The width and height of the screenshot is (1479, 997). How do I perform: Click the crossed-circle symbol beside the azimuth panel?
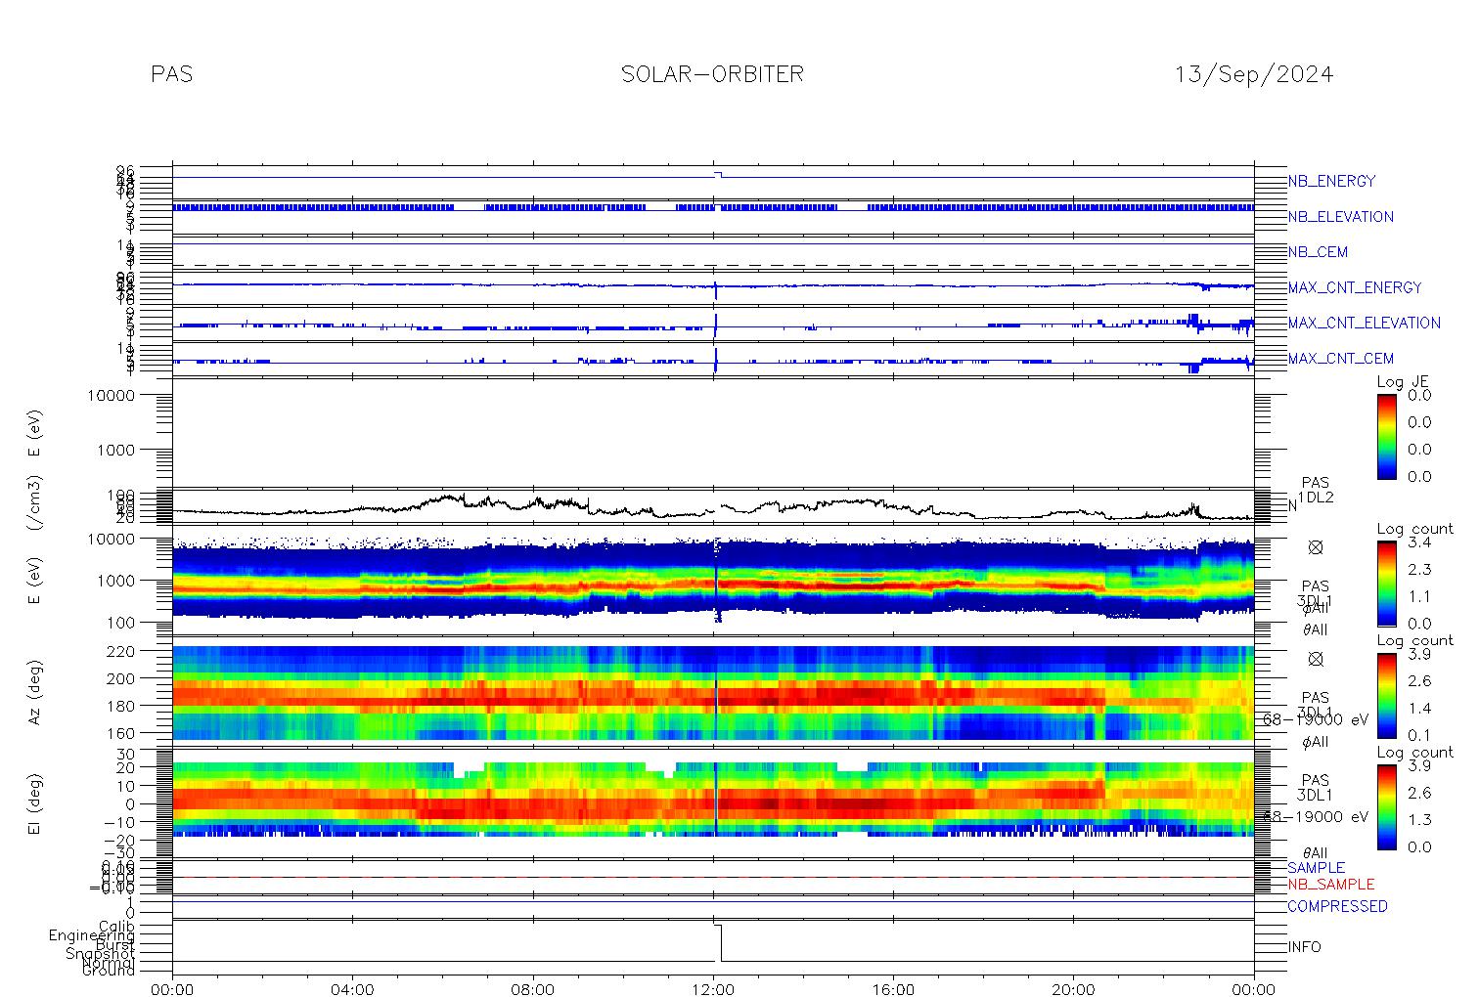(1316, 659)
